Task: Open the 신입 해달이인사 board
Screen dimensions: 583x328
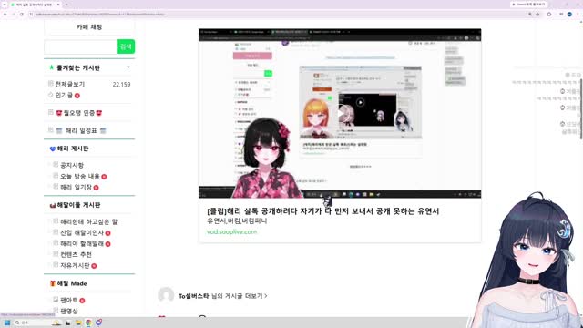Action: click(82, 233)
